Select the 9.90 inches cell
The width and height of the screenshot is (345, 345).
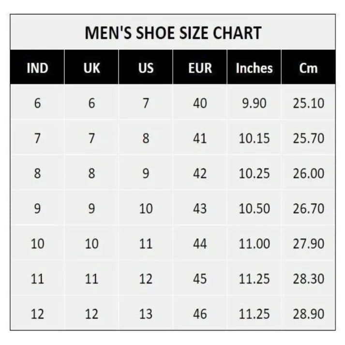254,103
